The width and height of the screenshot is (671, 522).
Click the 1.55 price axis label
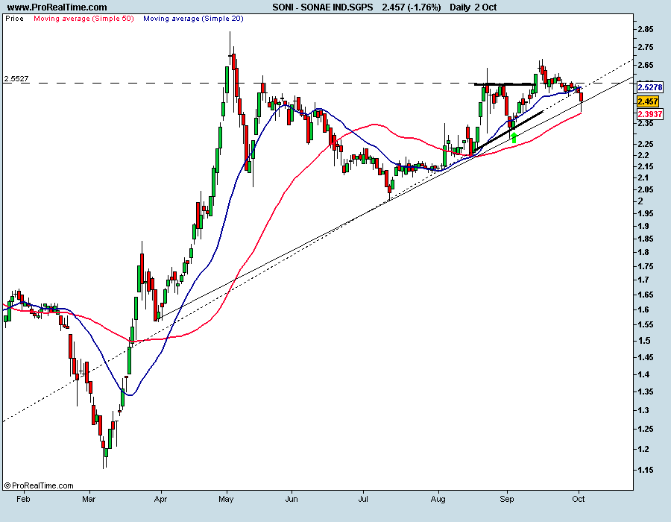coord(646,324)
